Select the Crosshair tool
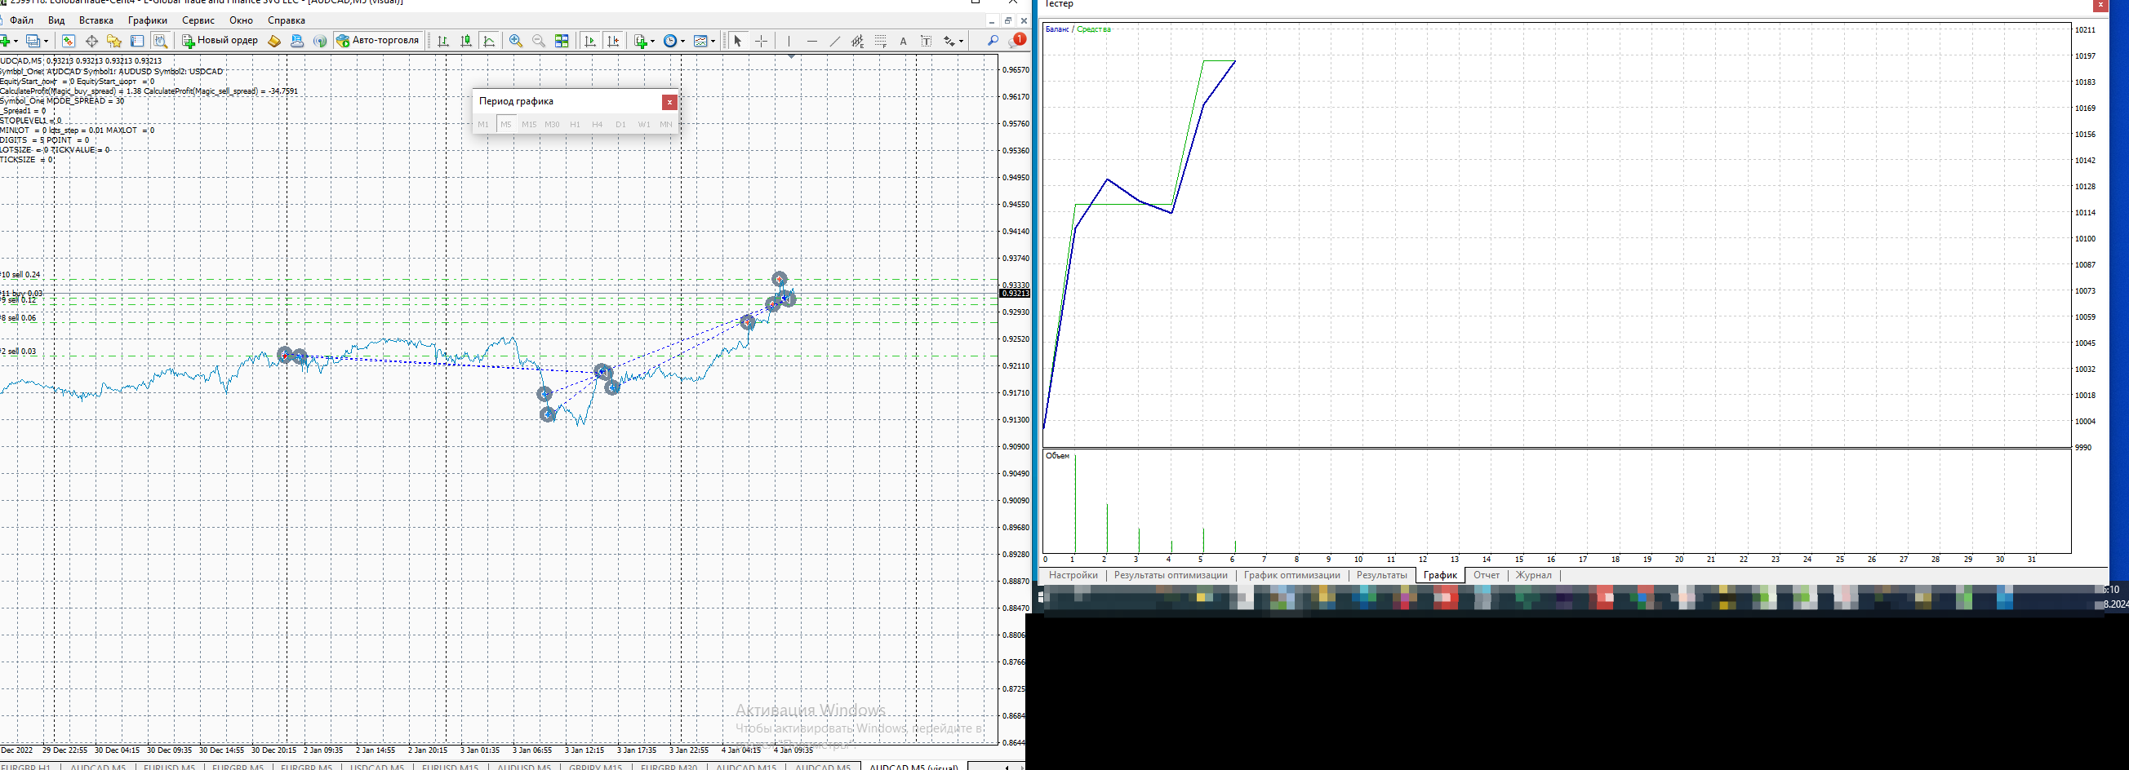The image size is (2129, 770). pos(761,41)
